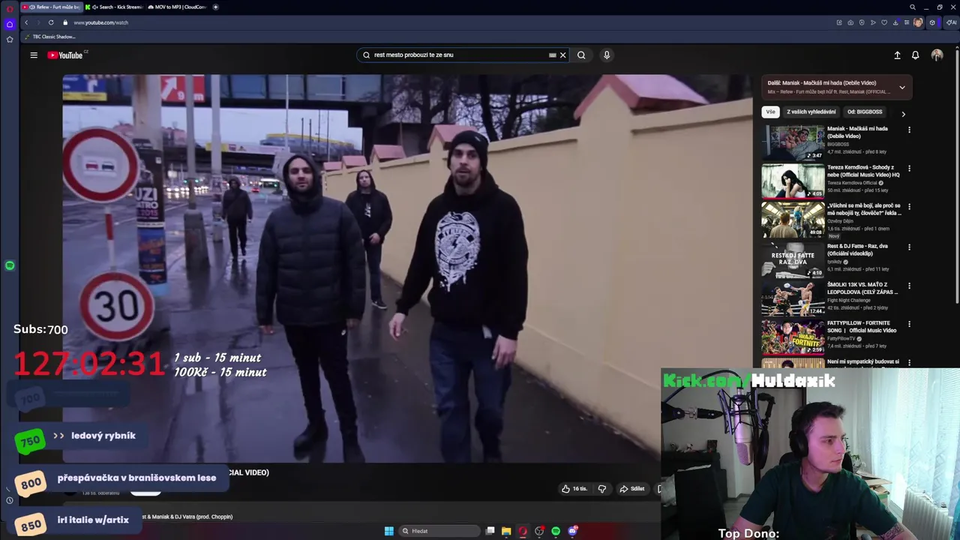Open 'Maniak - Mačkáš mi hada' video thumbnail
Image resolution: width=960 pixels, height=540 pixels.
(793, 143)
